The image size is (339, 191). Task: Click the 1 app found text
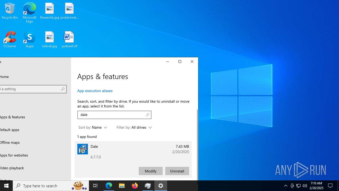click(87, 137)
